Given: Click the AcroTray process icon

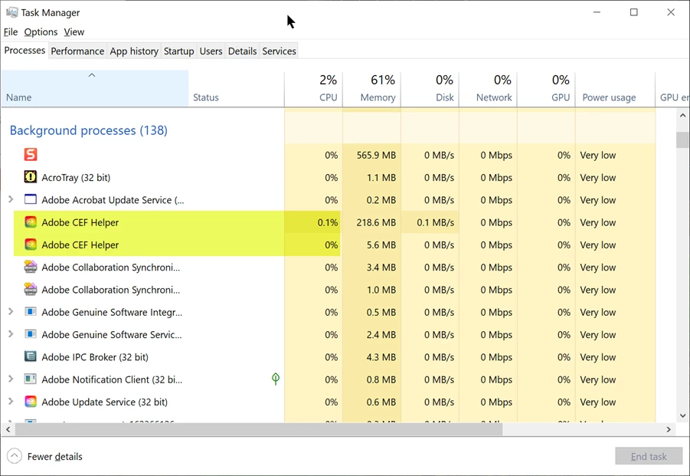Looking at the screenshot, I should click(31, 177).
